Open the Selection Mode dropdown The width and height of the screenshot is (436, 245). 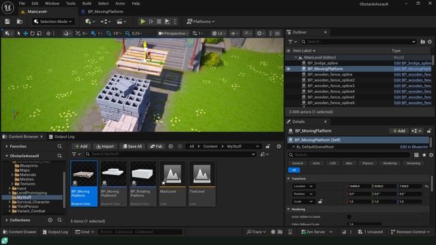point(52,21)
